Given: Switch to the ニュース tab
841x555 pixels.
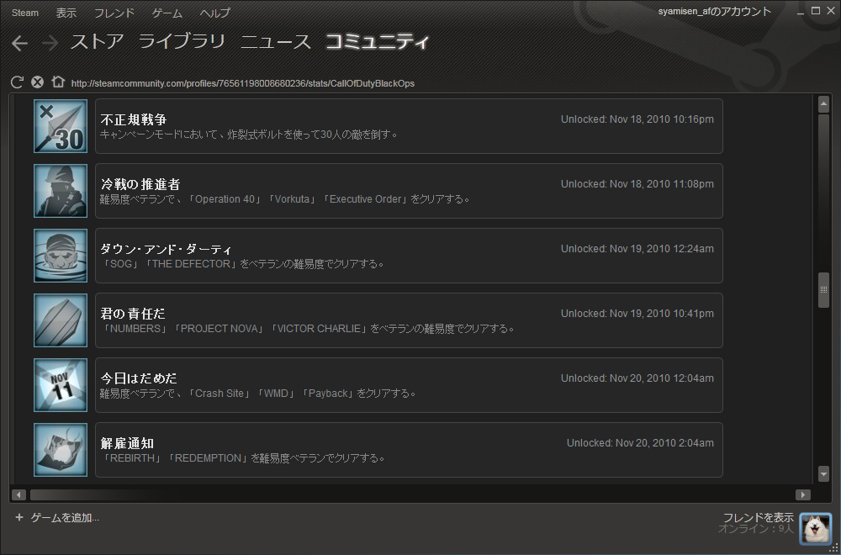Looking at the screenshot, I should pyautogui.click(x=276, y=42).
